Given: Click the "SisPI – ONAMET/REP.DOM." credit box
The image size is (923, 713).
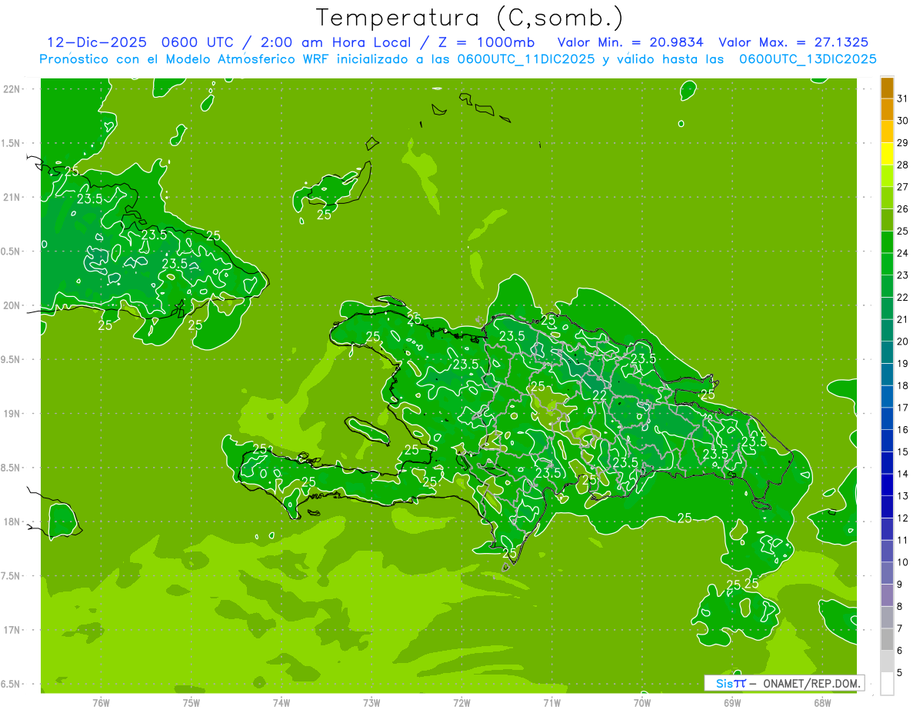Looking at the screenshot, I should point(785,683).
